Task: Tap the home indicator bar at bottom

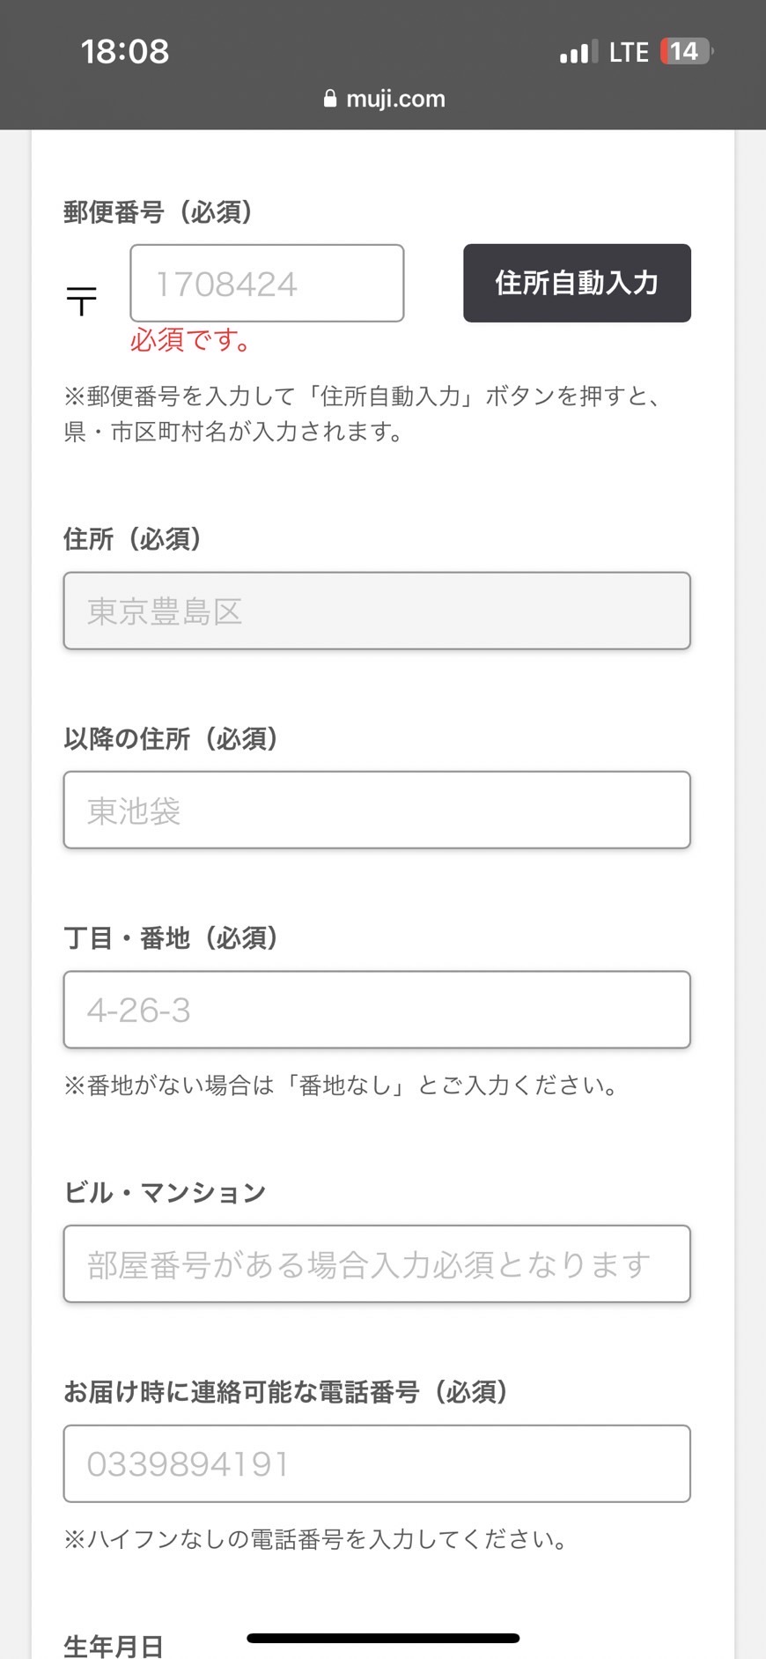Action: [383, 1638]
